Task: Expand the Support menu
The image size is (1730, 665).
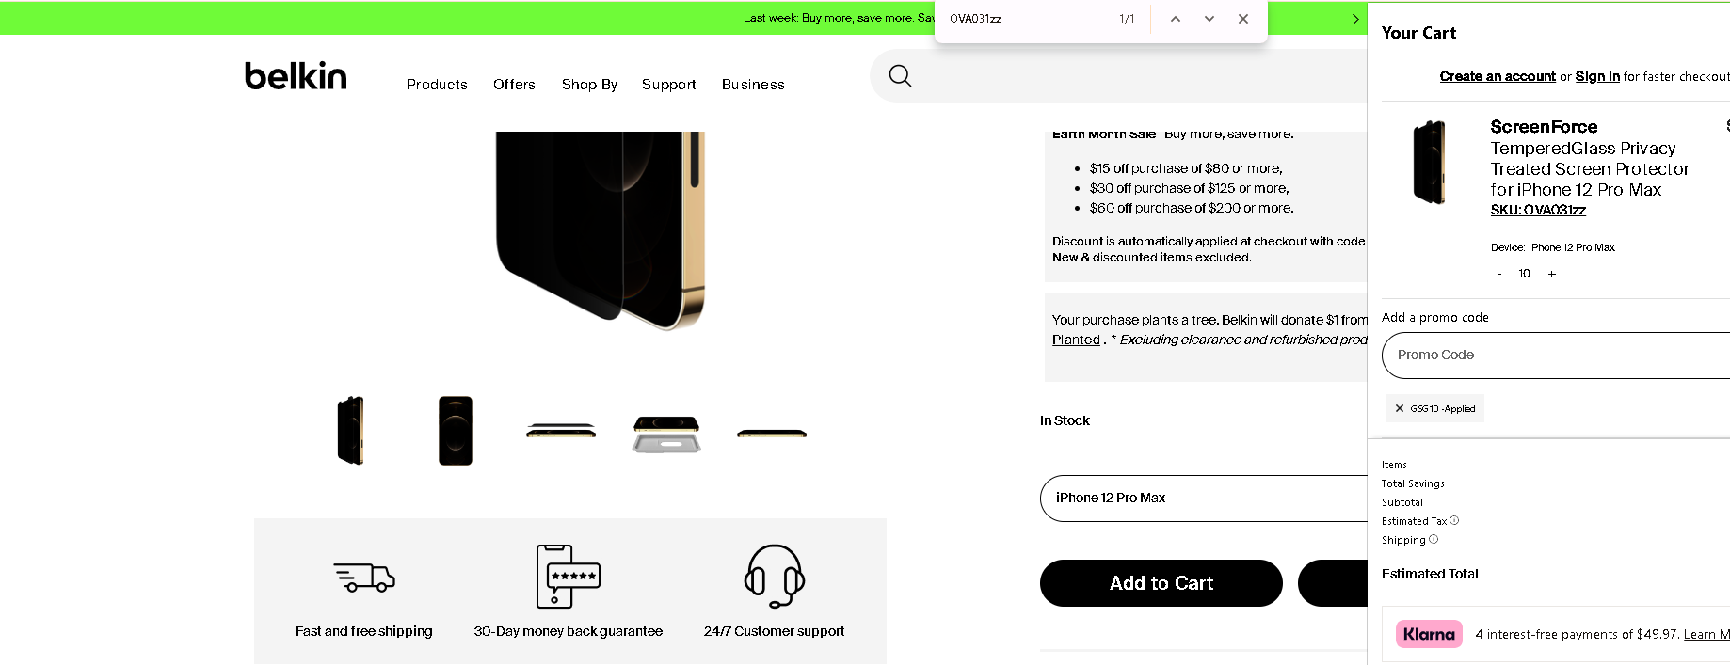Action: point(668,85)
